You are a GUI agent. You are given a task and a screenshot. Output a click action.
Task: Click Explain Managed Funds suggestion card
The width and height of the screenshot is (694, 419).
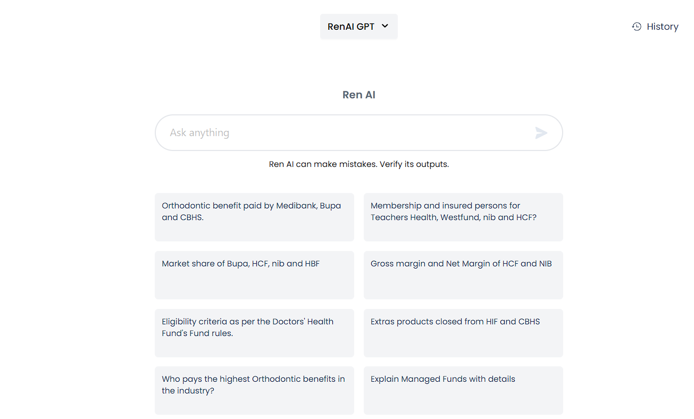tap(463, 390)
